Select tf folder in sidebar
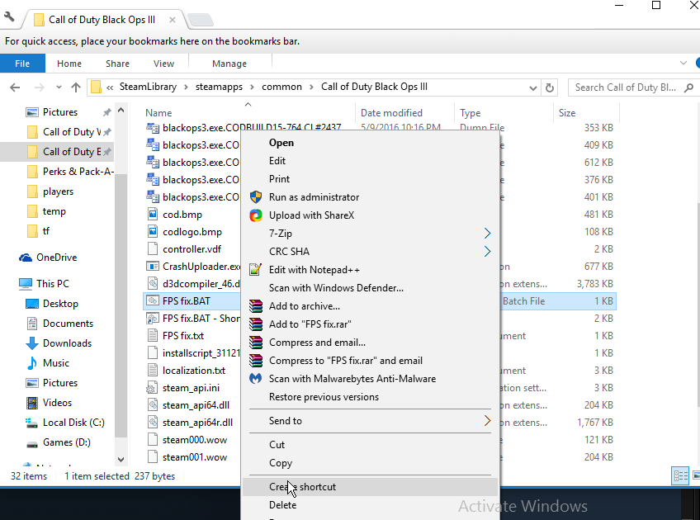Screen dimensions: 700x520 coord(46,231)
